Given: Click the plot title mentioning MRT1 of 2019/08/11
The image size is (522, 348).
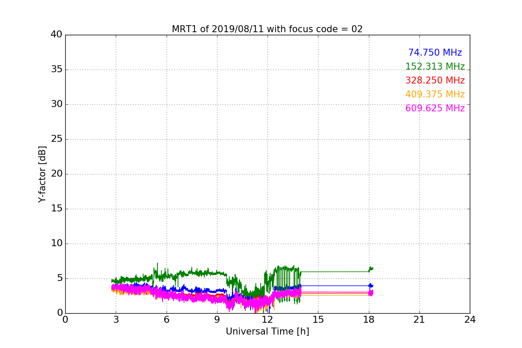Looking at the screenshot, I should click(267, 29).
